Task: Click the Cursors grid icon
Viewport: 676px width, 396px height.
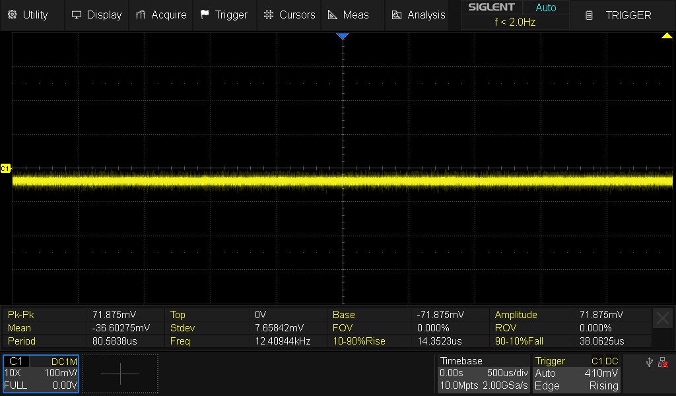Action: [268, 15]
